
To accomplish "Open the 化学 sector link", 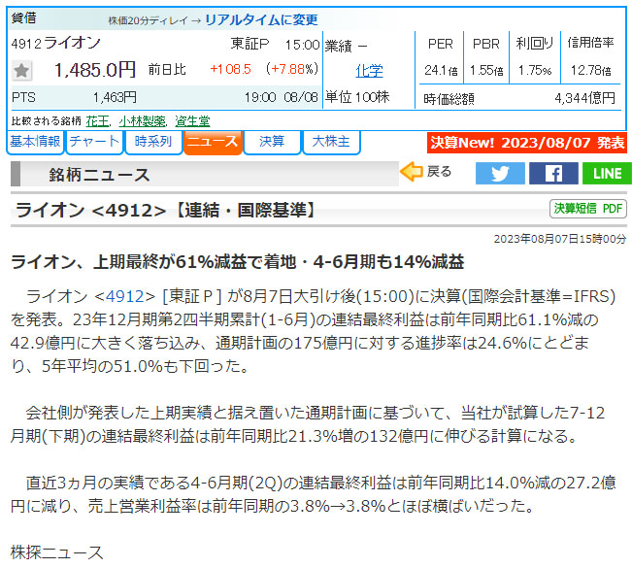I will click(x=369, y=71).
